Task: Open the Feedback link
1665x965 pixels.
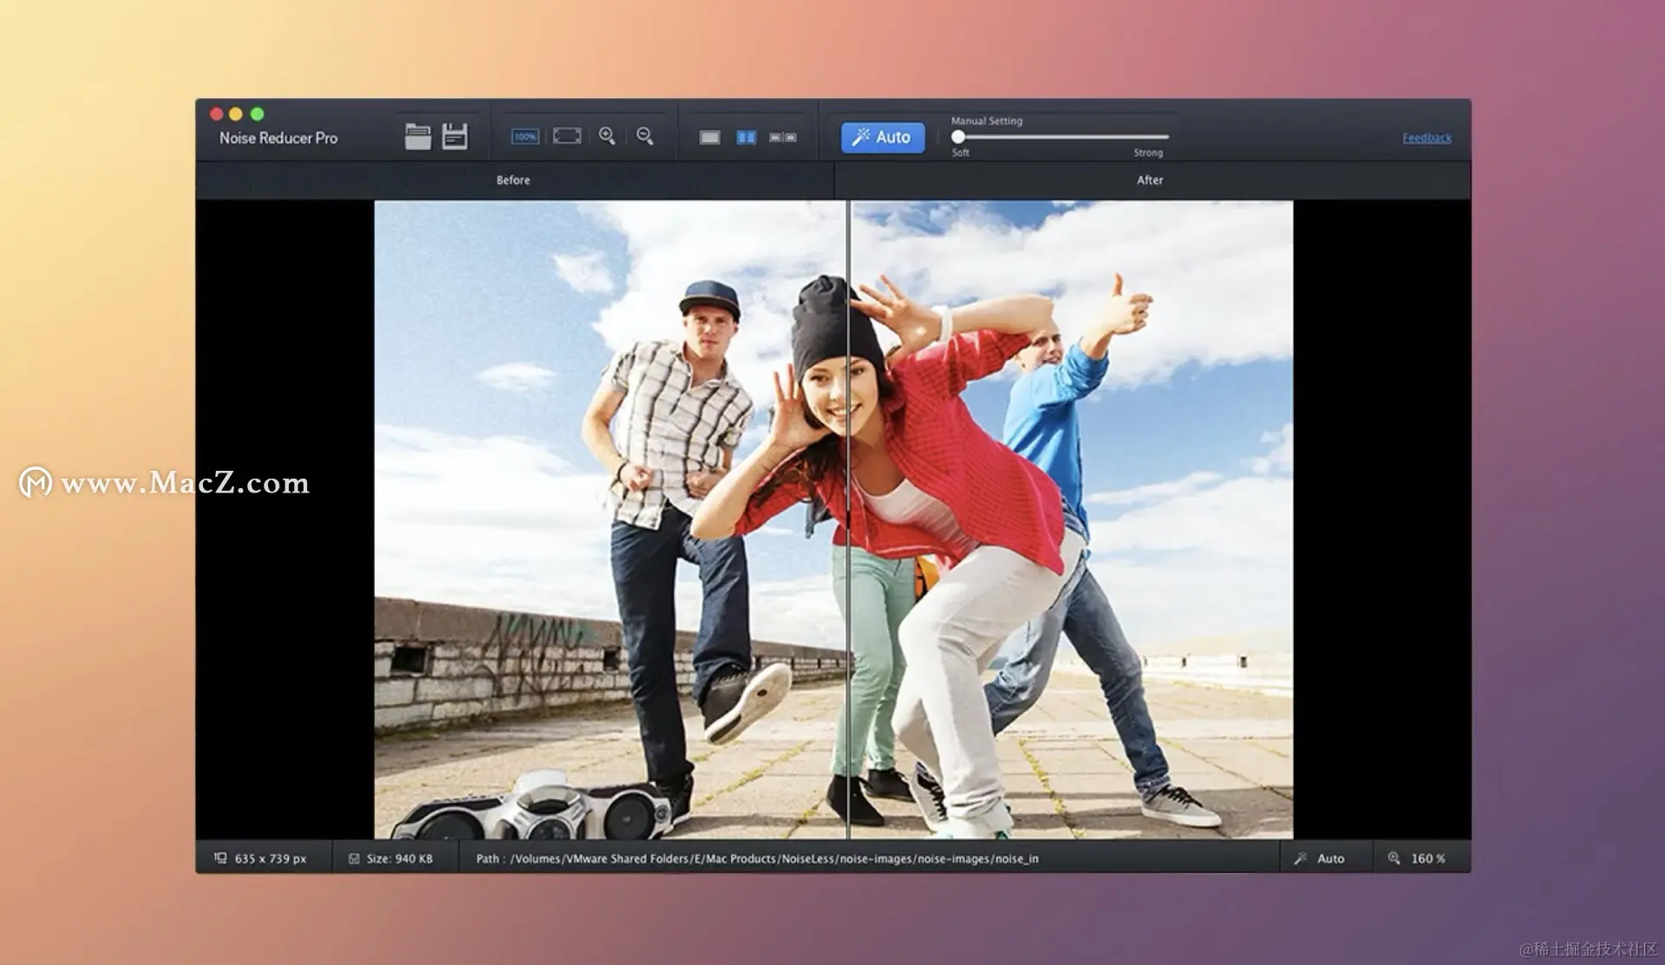Action: [x=1426, y=138]
